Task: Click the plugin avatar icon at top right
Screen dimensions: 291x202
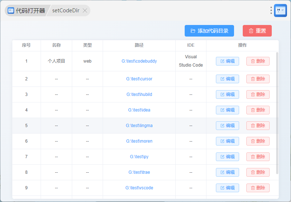Action: (280, 10)
